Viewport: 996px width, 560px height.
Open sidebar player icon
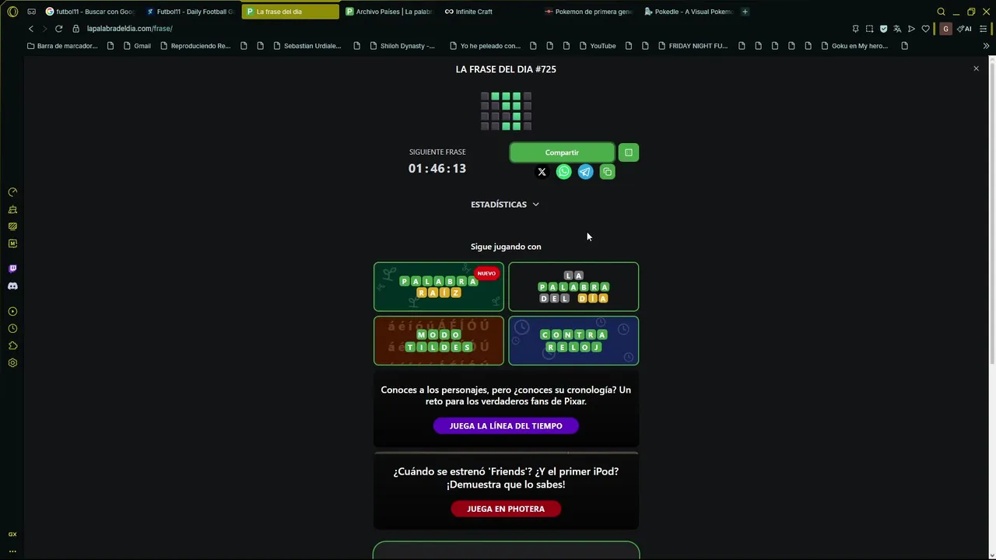[x=12, y=311]
